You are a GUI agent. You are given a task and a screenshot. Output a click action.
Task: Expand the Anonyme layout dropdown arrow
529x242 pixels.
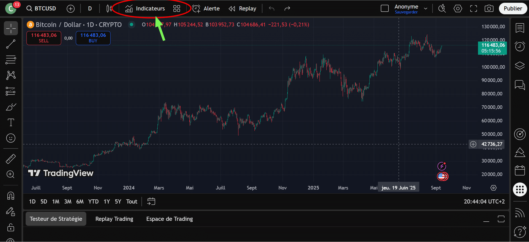click(x=426, y=9)
